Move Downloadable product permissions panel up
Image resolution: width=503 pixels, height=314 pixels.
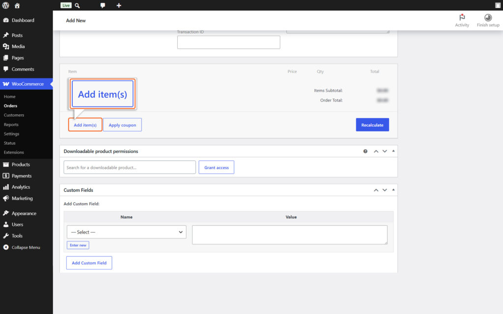tap(376, 151)
